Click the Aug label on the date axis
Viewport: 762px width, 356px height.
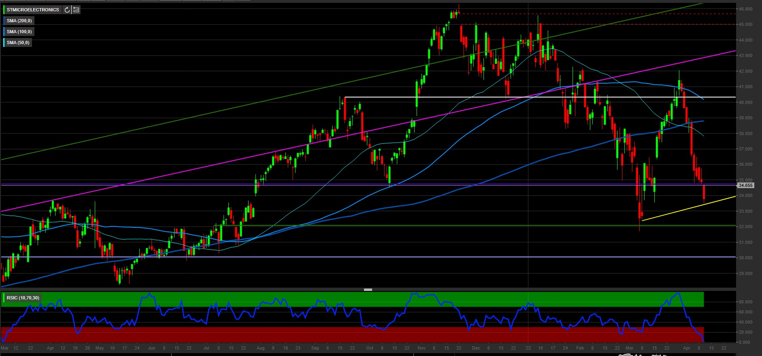point(260,348)
